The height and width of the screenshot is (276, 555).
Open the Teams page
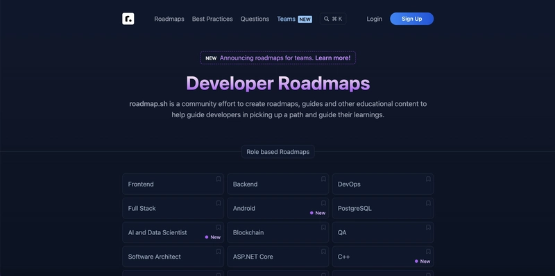coord(294,19)
